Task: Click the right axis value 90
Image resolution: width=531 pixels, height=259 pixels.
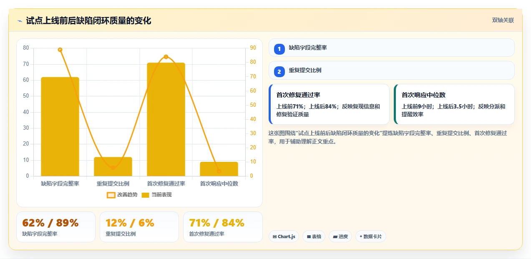Action: [x=253, y=48]
